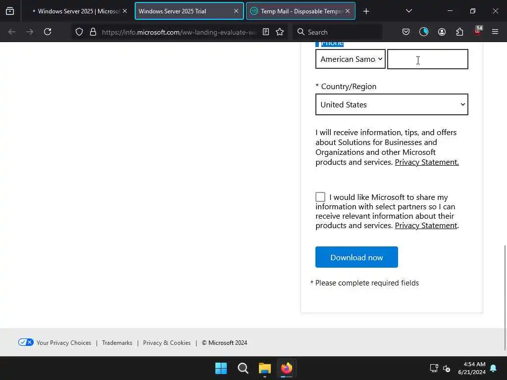Bookmark this page with star
The height and width of the screenshot is (380, 507).
[280, 32]
